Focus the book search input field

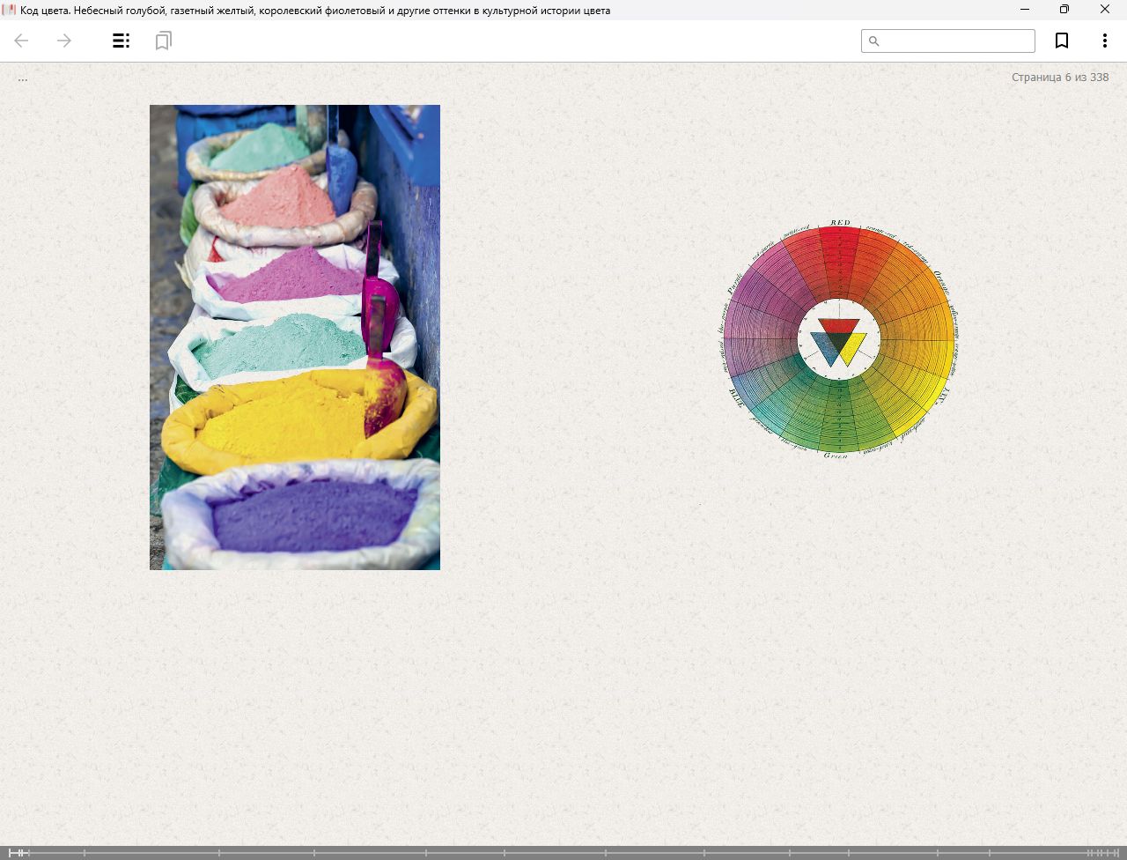tap(956, 41)
